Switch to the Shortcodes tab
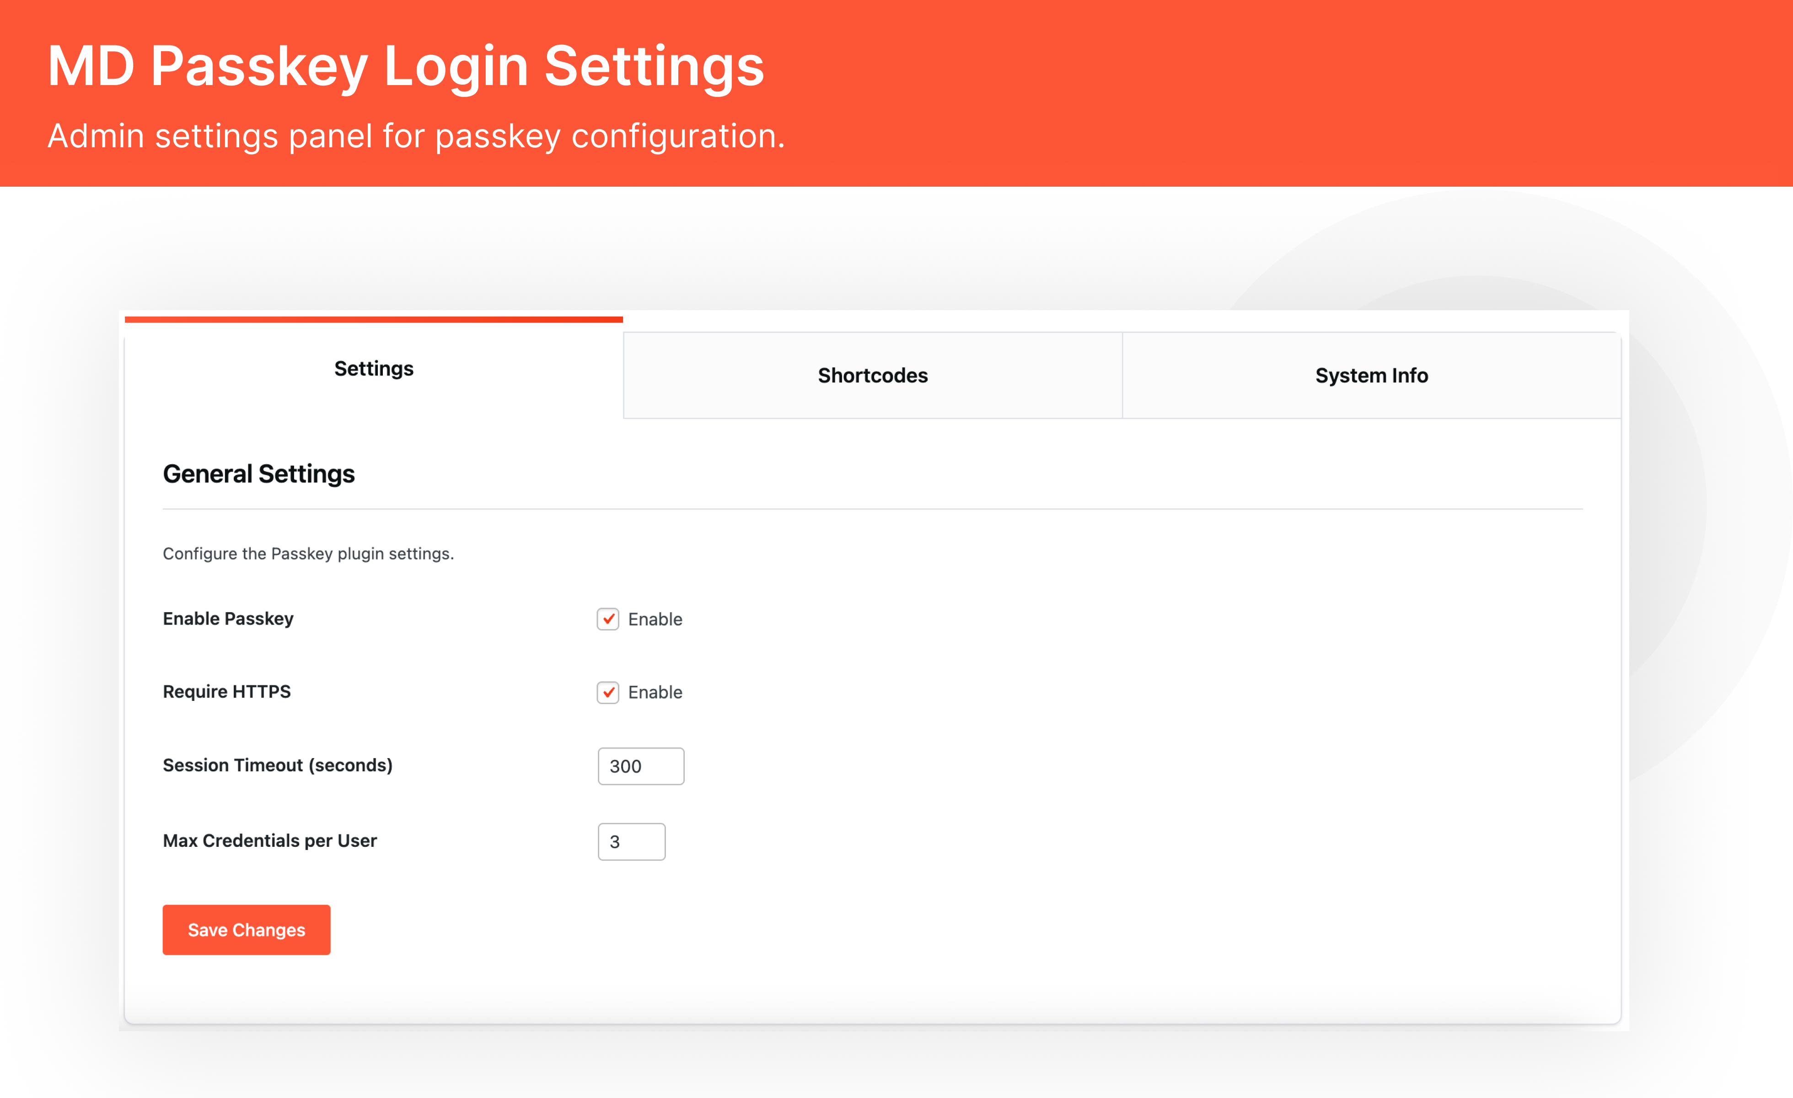The height and width of the screenshot is (1098, 1793). (873, 376)
